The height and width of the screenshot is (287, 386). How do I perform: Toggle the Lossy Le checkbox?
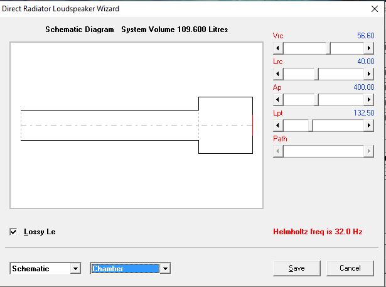(13, 232)
